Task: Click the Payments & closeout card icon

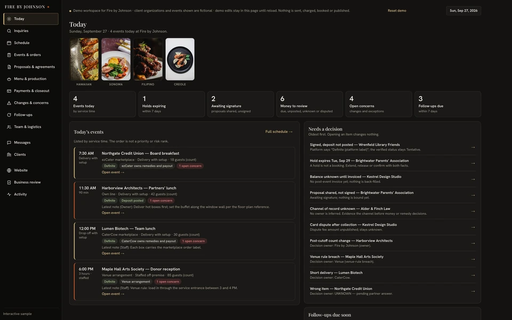Action: tap(9, 91)
